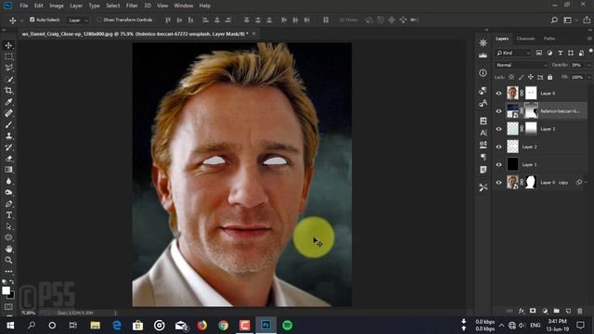Select the Eraser tool
Viewport: 594px width, 334px height.
click(x=8, y=159)
